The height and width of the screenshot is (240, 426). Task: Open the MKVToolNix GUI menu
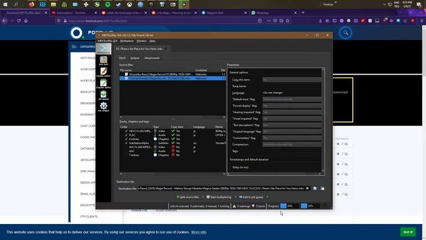(107, 41)
